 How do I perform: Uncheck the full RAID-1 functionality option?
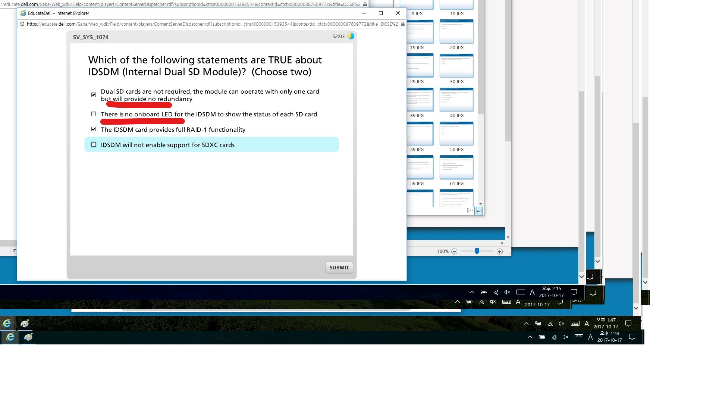tap(94, 129)
